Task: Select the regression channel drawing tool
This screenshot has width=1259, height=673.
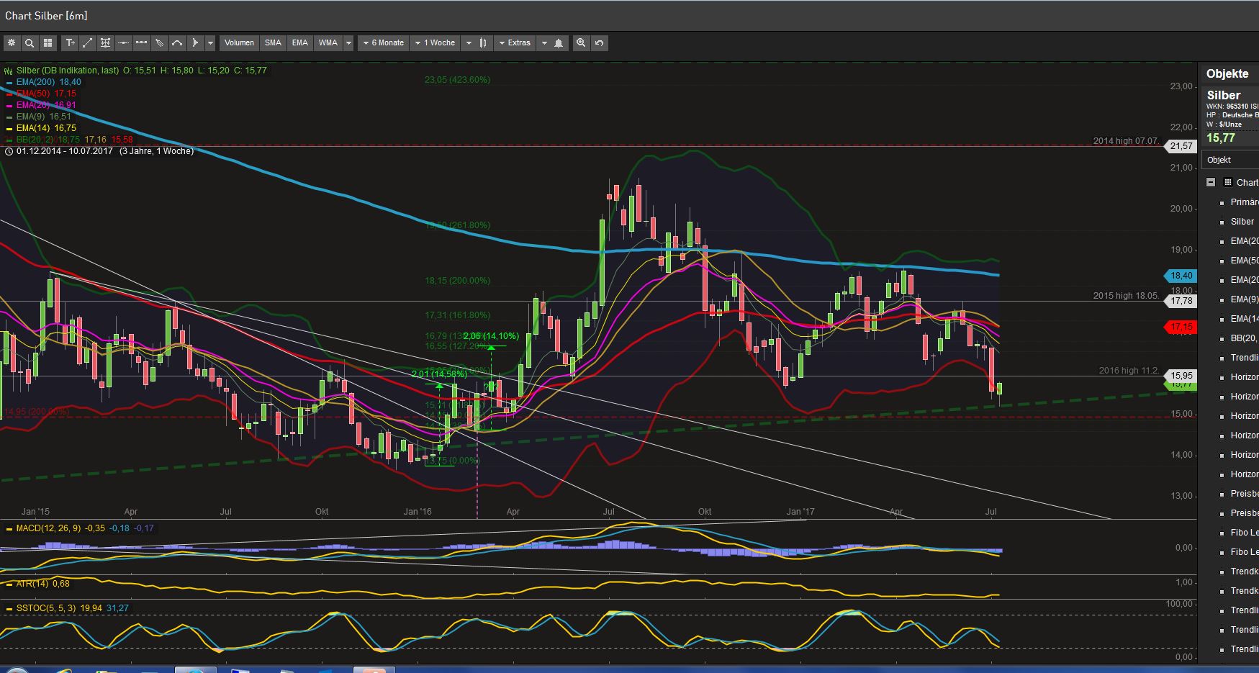Action: [106, 43]
